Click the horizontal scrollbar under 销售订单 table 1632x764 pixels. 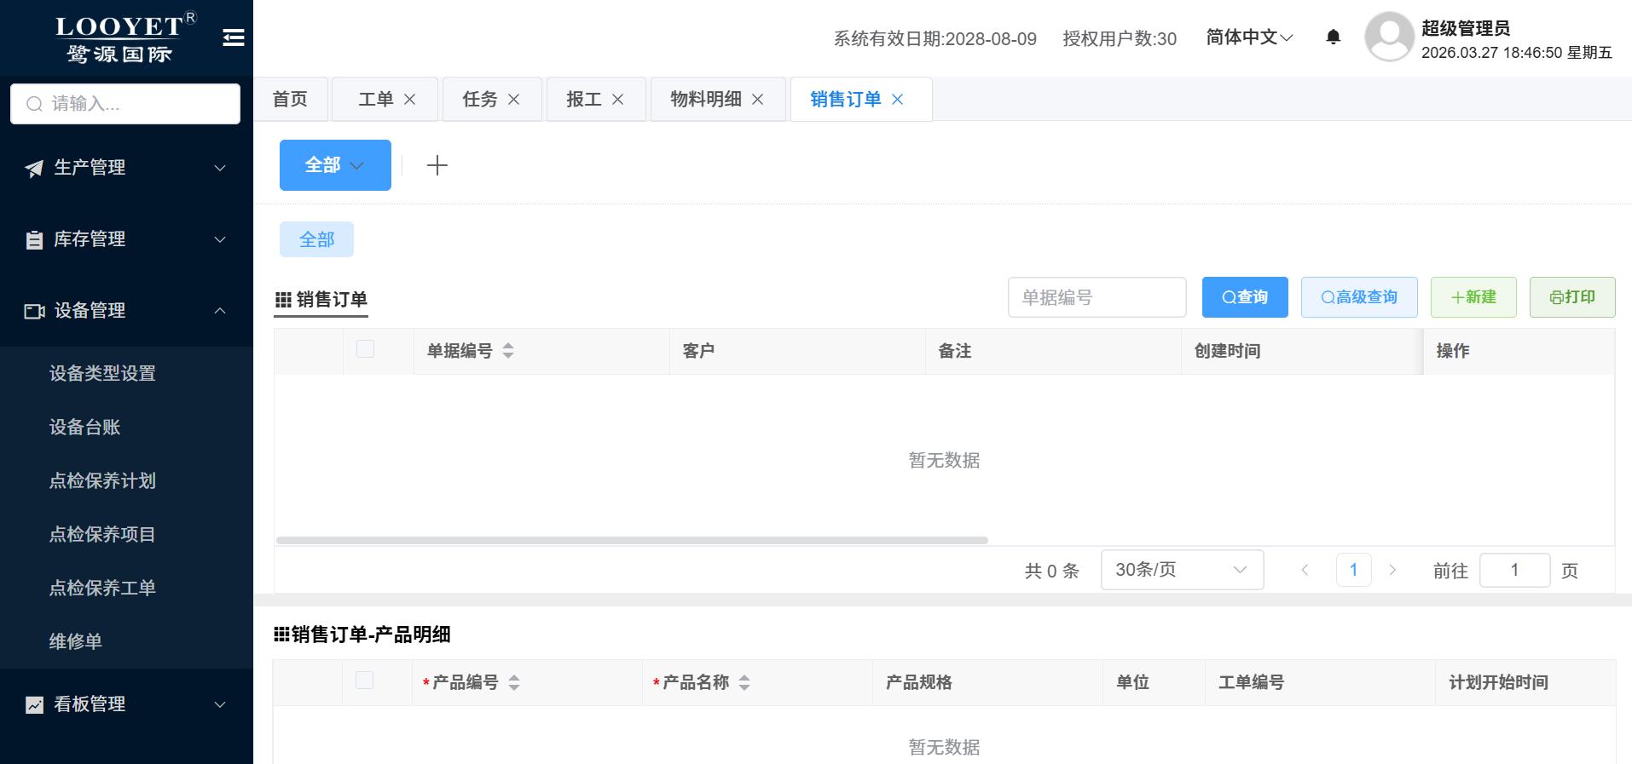(632, 540)
